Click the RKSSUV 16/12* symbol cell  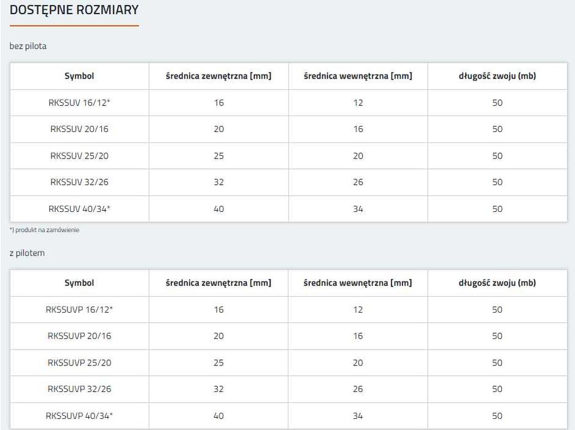pos(79,103)
